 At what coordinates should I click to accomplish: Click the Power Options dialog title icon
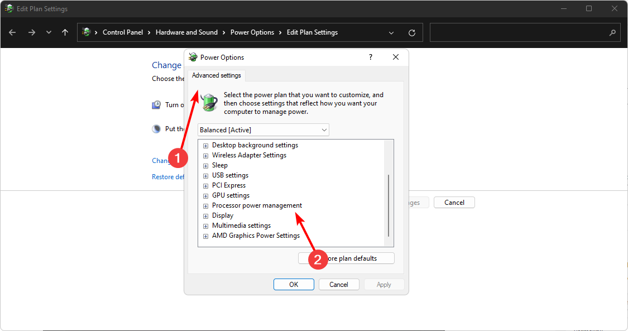(193, 57)
